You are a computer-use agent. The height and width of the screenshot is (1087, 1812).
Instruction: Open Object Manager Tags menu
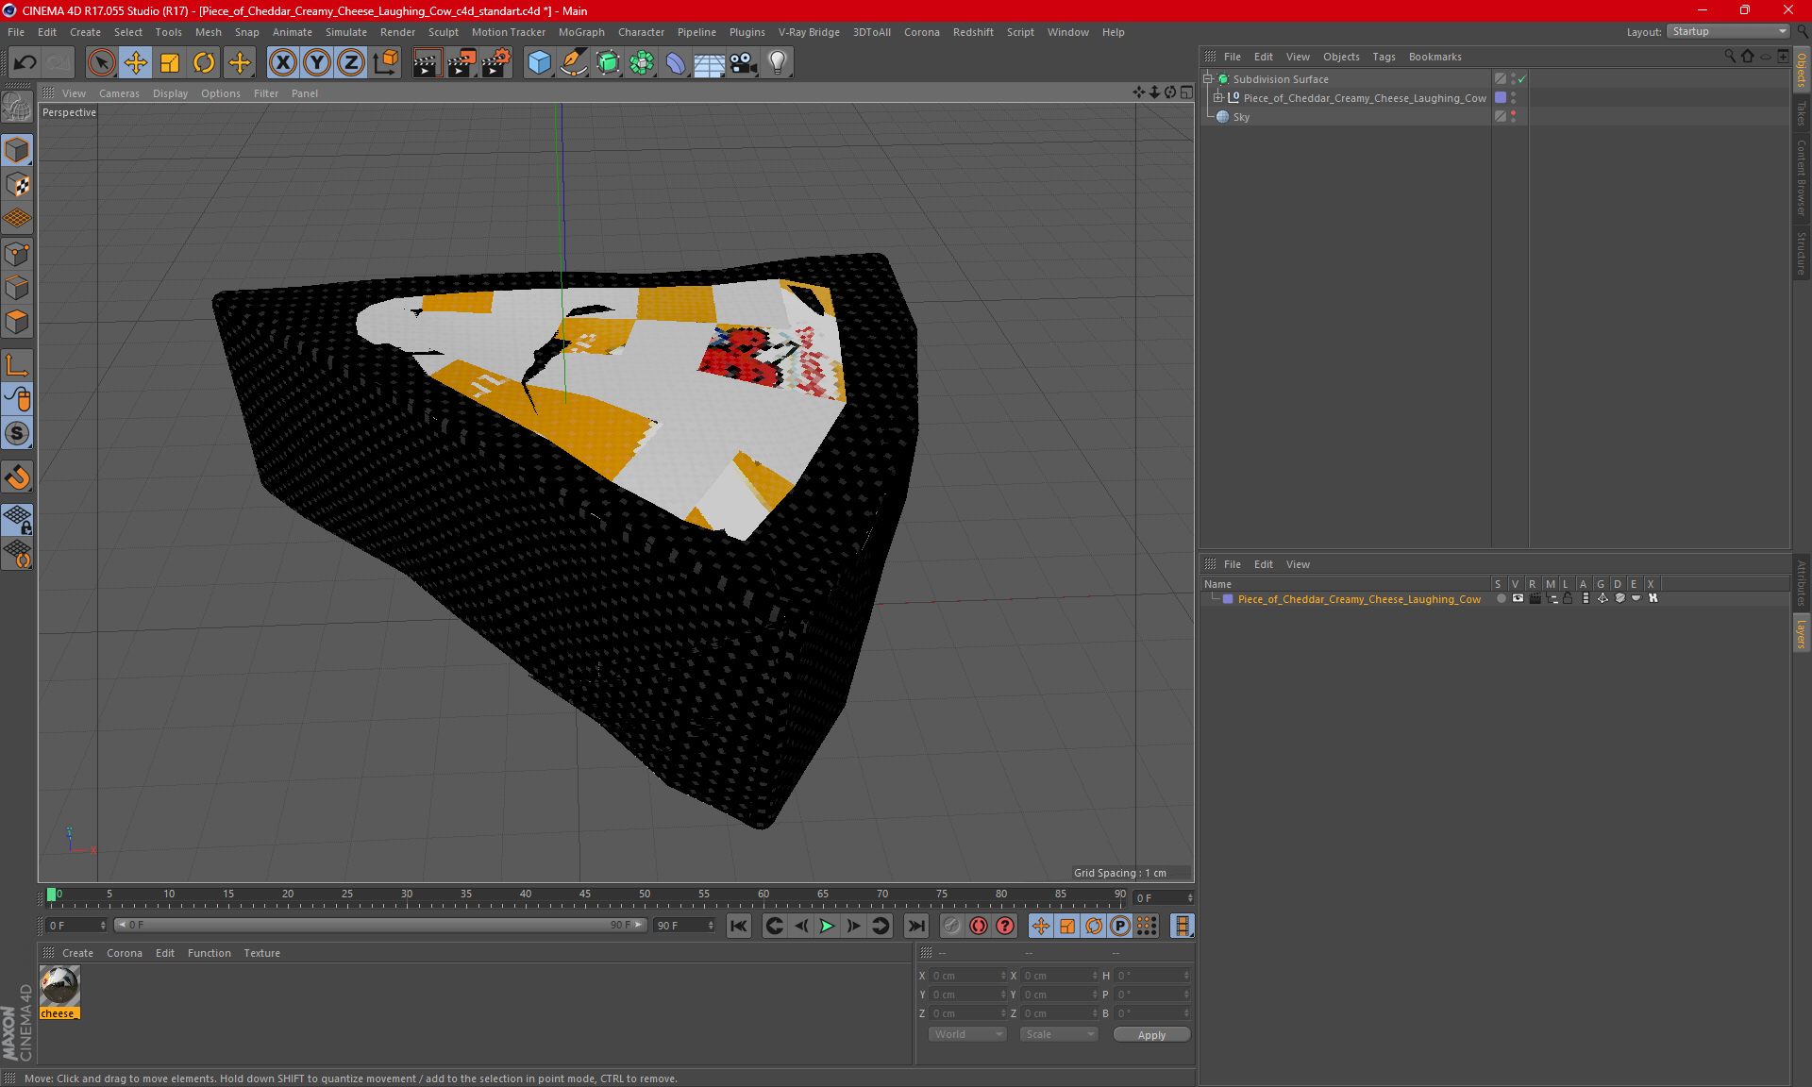click(1384, 57)
